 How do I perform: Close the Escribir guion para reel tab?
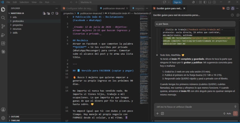click(184, 8)
